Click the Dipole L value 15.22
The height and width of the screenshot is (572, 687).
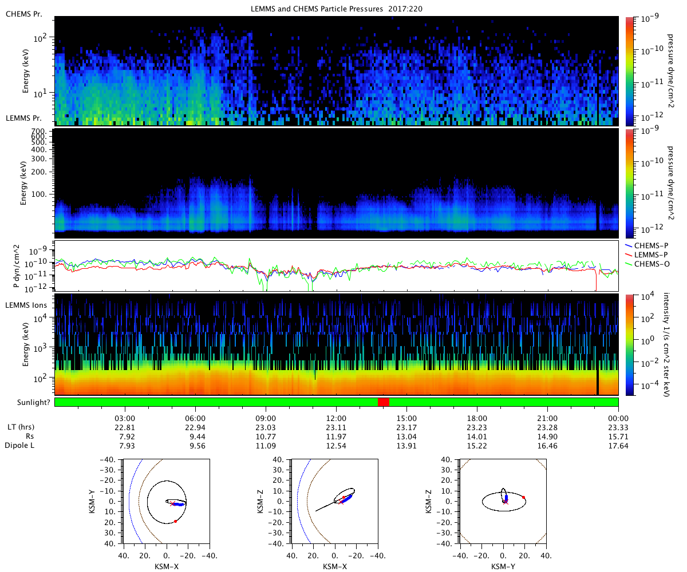click(x=477, y=445)
